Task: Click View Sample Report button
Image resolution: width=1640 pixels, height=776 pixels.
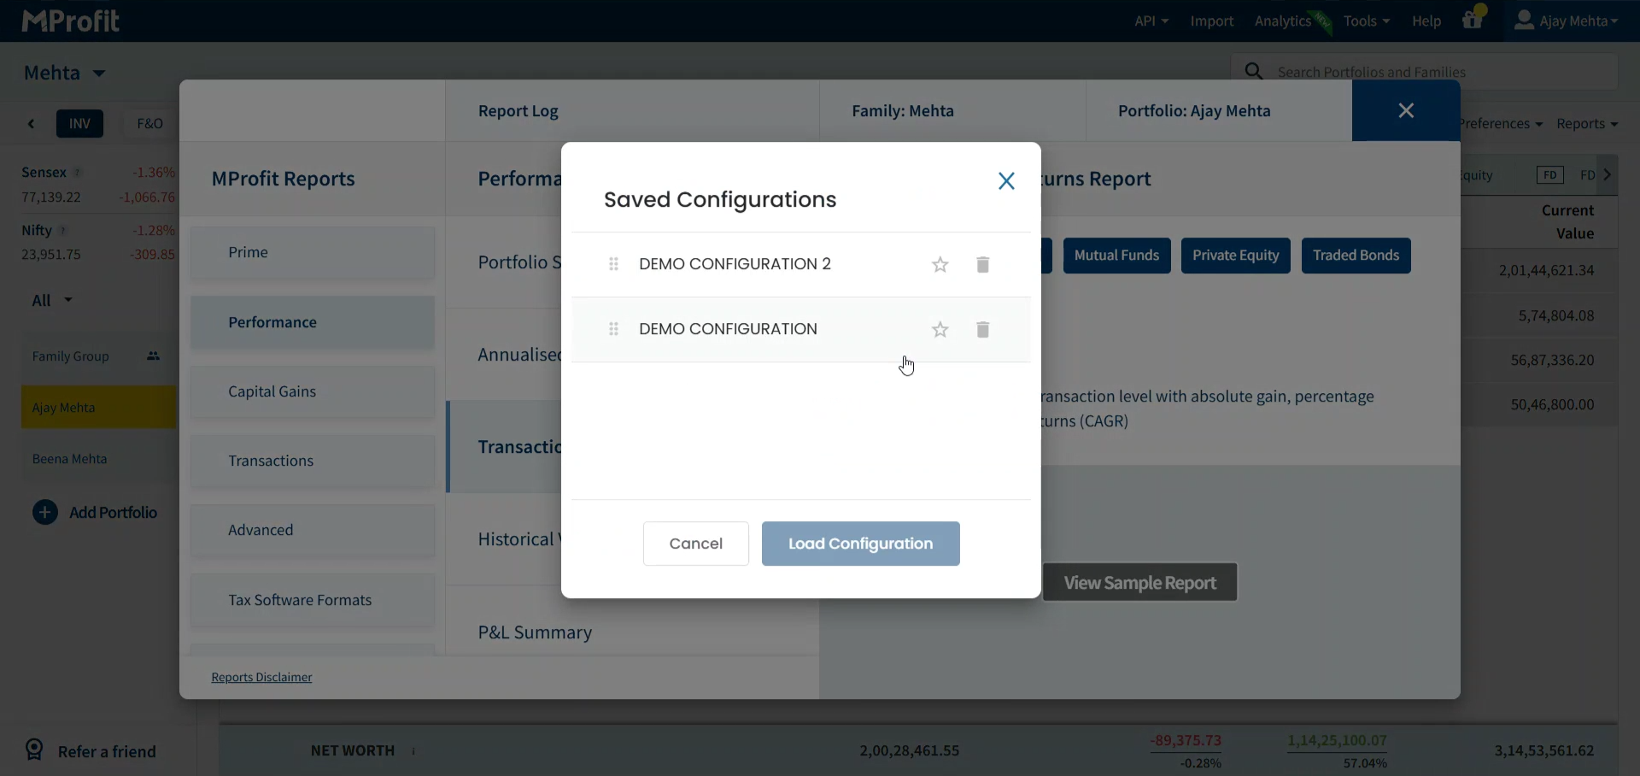Action: (x=1139, y=583)
